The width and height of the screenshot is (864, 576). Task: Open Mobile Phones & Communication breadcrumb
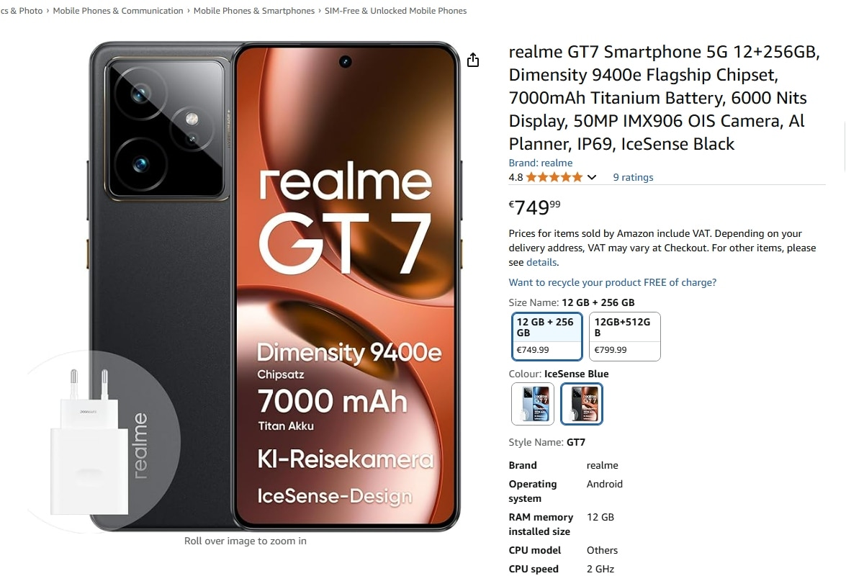pos(118,11)
